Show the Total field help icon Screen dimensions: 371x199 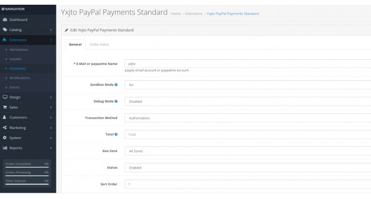pyautogui.click(x=116, y=134)
